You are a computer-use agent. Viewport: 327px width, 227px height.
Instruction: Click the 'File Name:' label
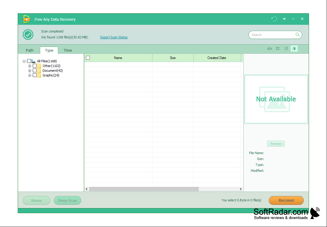256,153
